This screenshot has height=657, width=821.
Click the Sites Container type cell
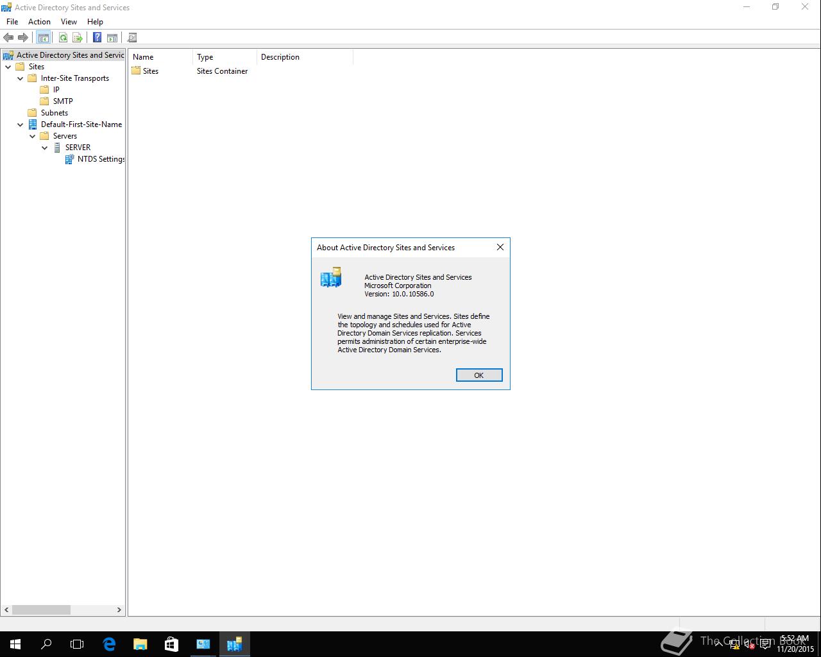[222, 71]
